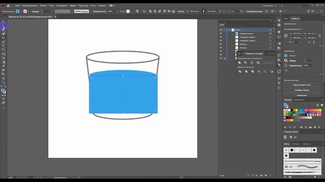
Task: Click the Exclude shape mode icon in Pathfinder
Action: (x=258, y=63)
